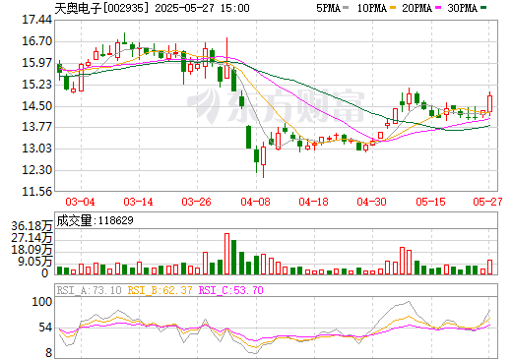Screen dimensions: 512x359
Task: Click the 20PMA legend label
Action: (416, 8)
